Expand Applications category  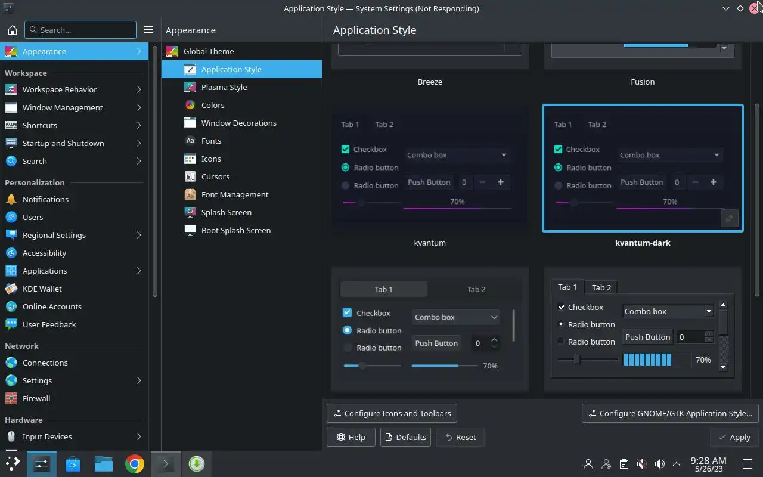coord(139,271)
